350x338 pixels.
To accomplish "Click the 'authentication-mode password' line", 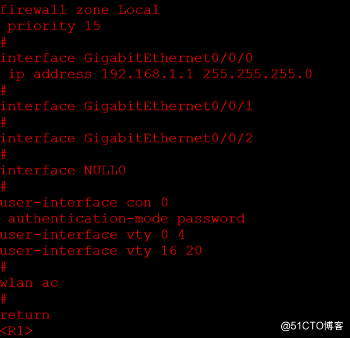I will tap(126, 219).
